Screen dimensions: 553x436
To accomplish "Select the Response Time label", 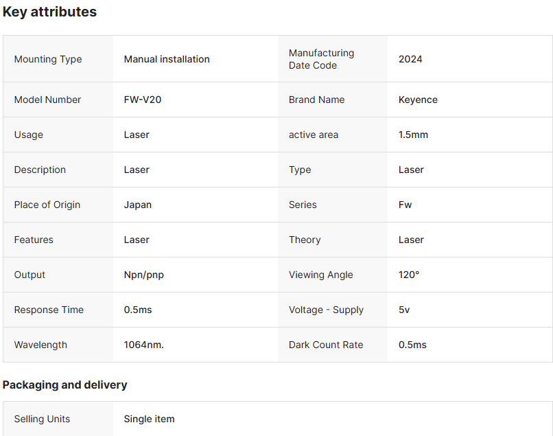I will click(49, 310).
